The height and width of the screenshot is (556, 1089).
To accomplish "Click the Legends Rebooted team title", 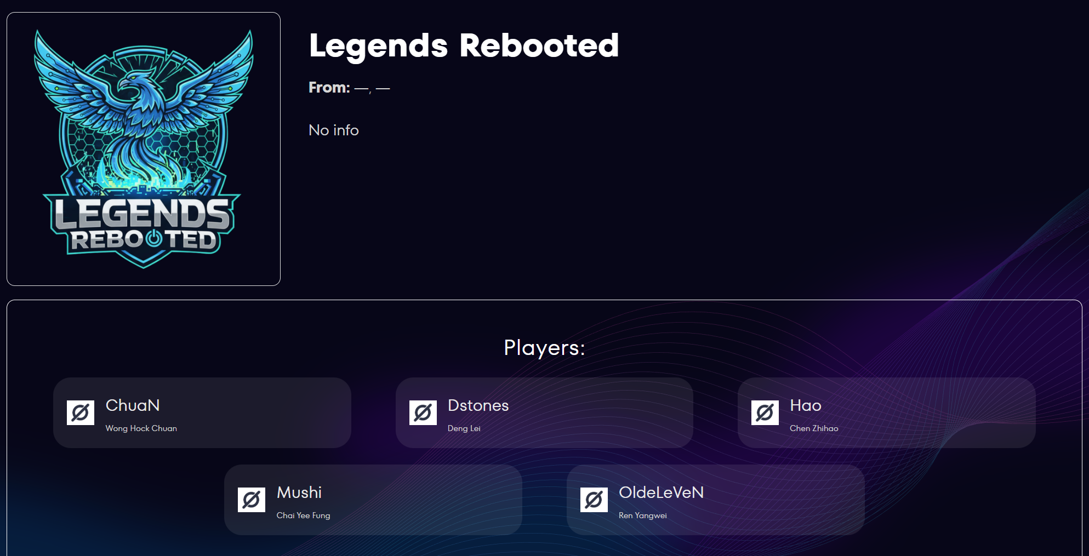I will click(464, 45).
